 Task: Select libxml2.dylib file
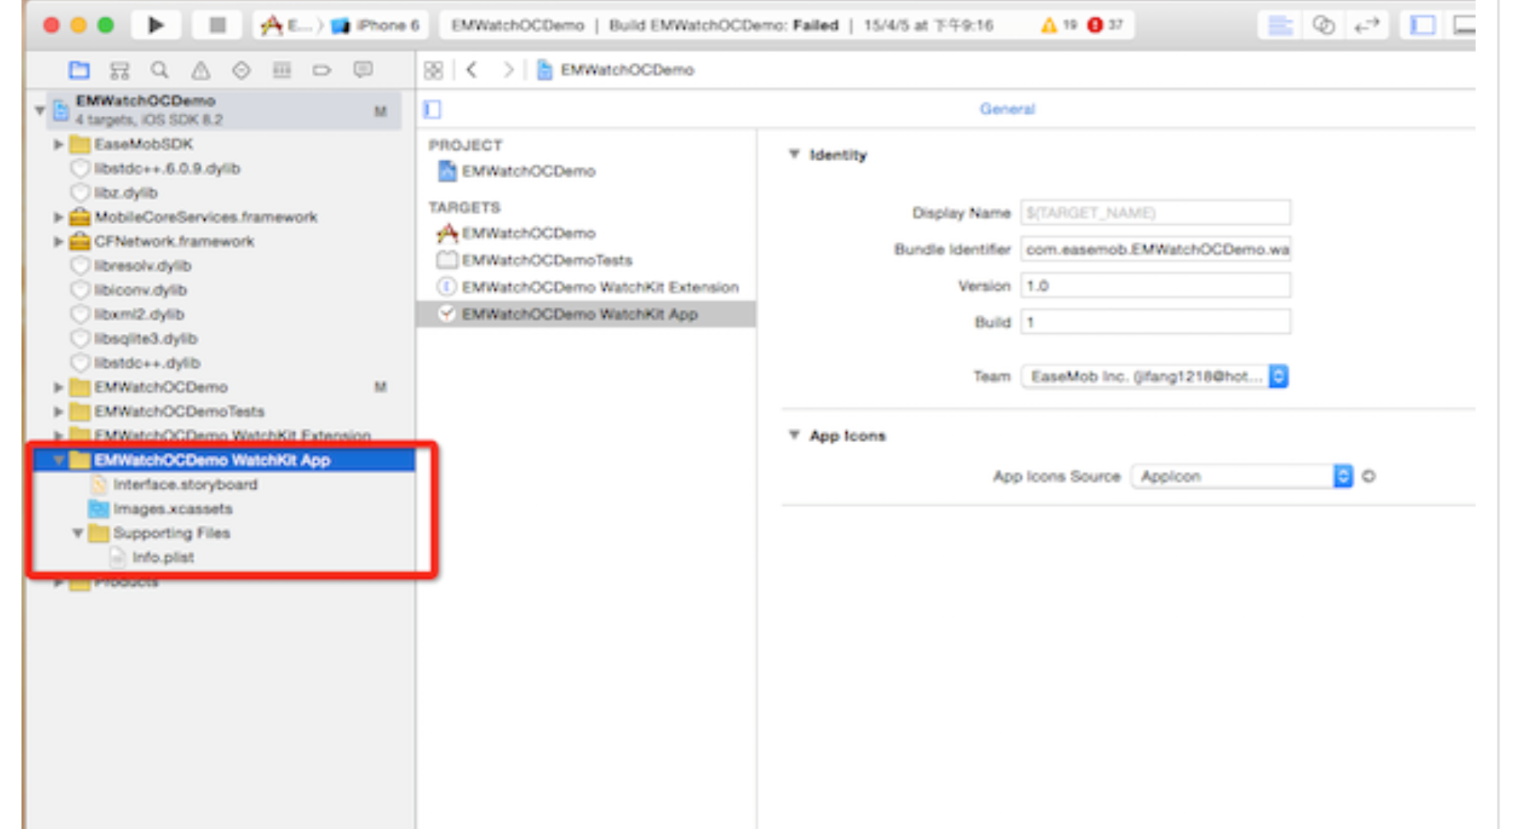(138, 315)
